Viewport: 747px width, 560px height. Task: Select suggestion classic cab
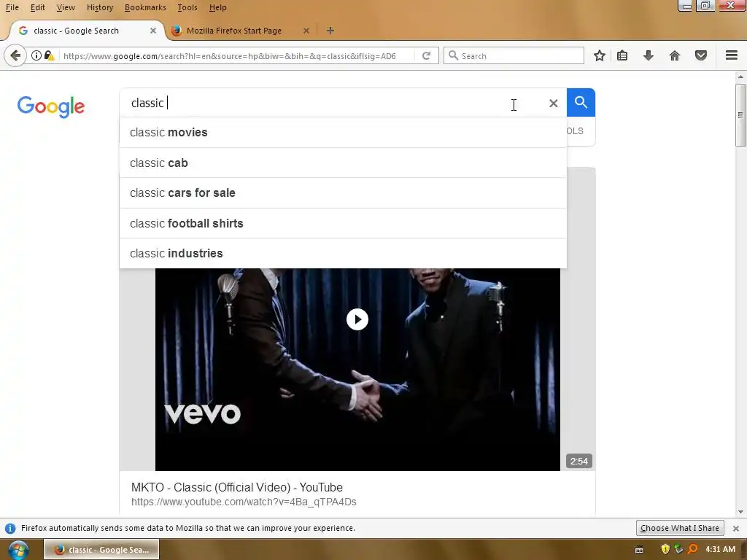pos(343,163)
